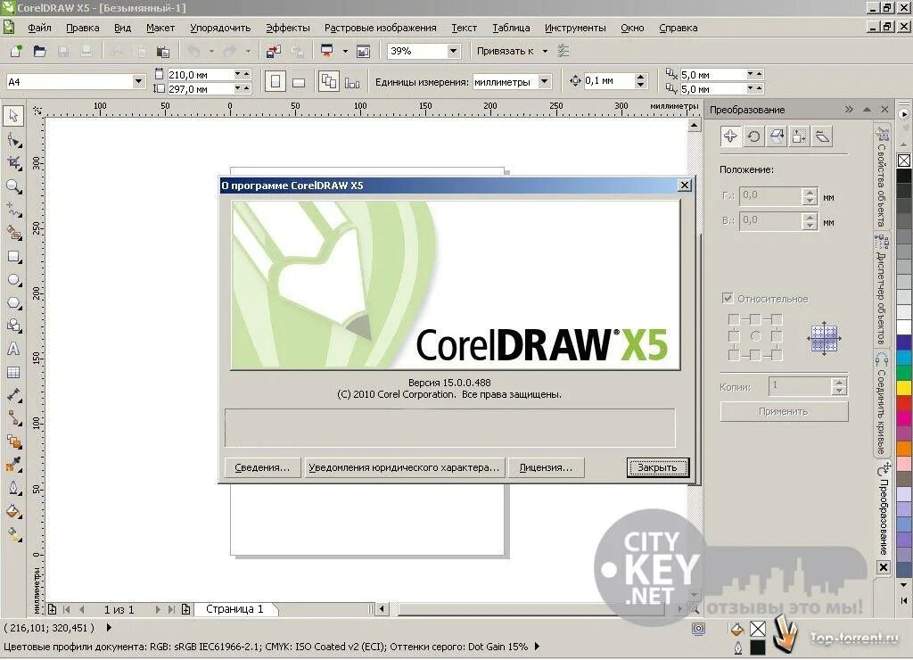Select the Shape edit tool
This screenshot has height=660, width=913.
[x=14, y=140]
